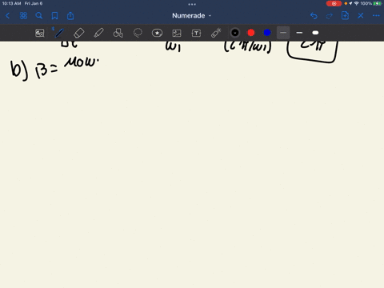Viewport: 384px width, 288px height.
Task: Select the Pen tool
Action: point(59,33)
